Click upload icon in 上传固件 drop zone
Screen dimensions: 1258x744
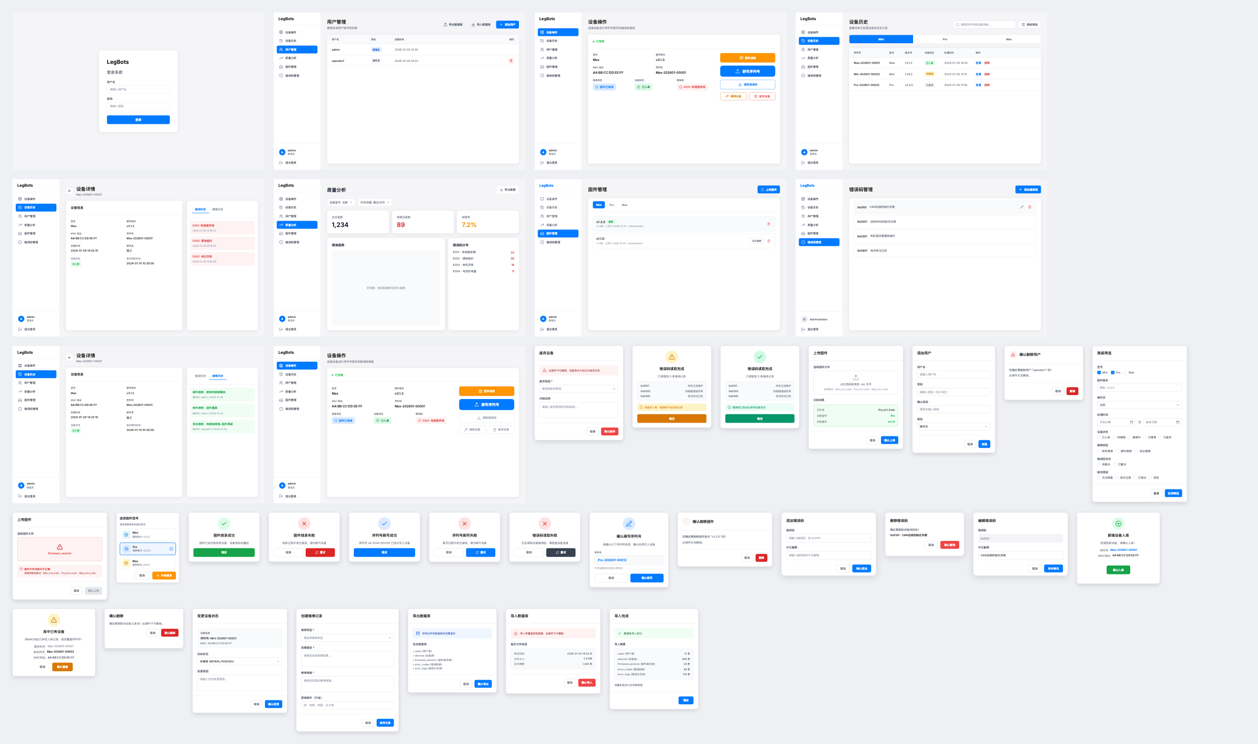[856, 377]
